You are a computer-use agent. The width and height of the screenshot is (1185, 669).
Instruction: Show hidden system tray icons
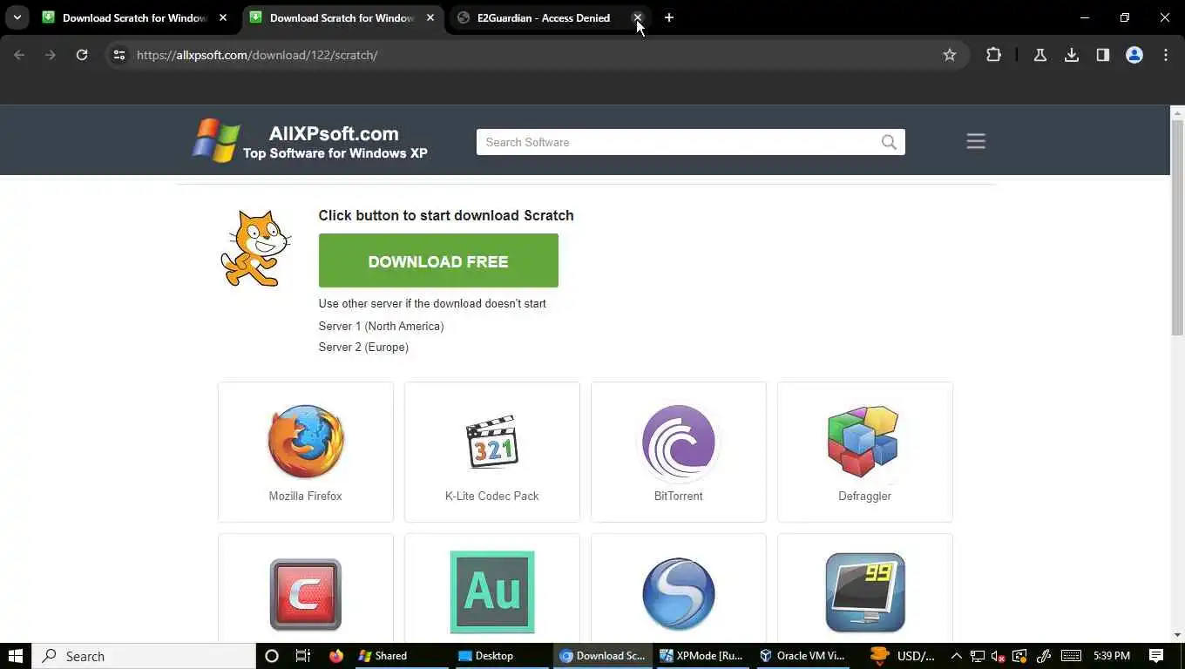956,656
